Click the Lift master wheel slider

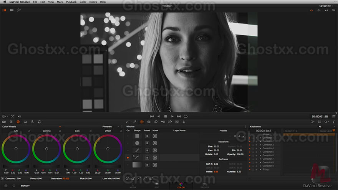point(16,166)
